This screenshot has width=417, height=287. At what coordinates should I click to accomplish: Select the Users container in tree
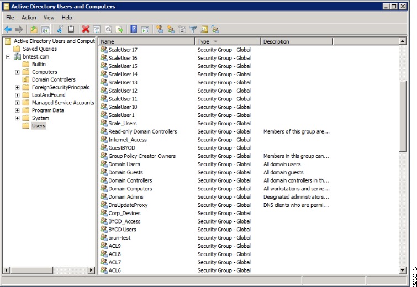pos(39,126)
